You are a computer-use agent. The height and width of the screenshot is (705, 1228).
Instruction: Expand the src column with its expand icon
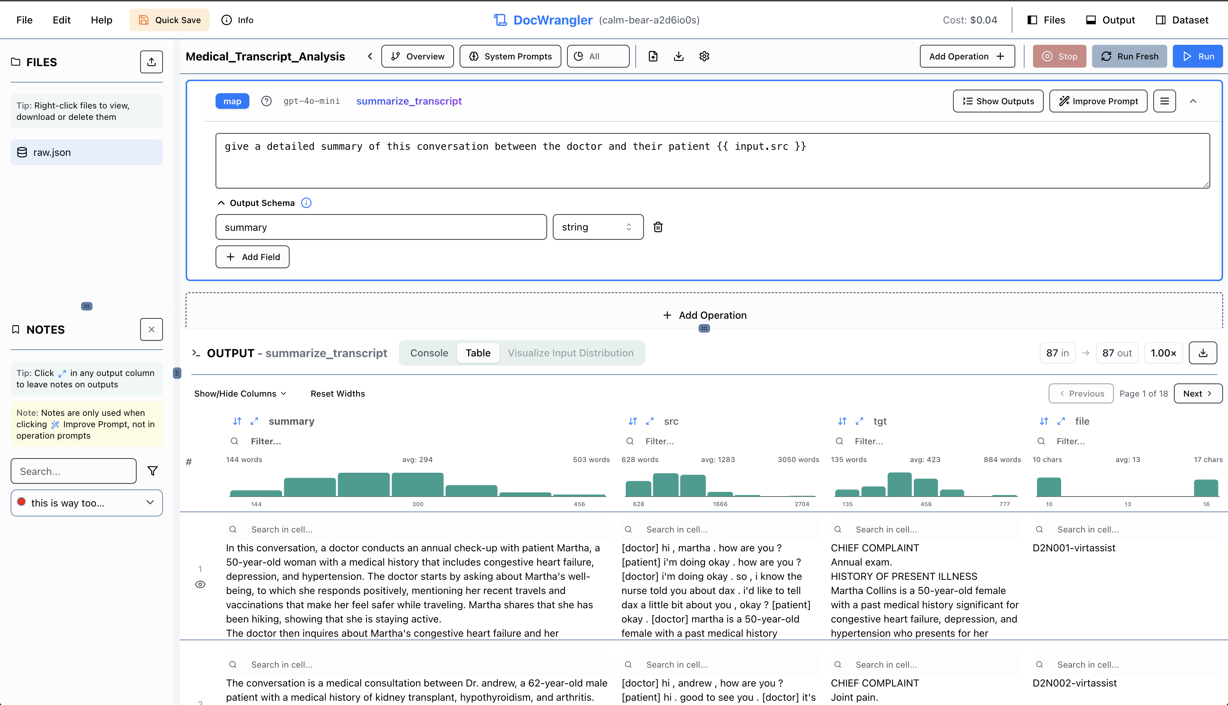(650, 421)
